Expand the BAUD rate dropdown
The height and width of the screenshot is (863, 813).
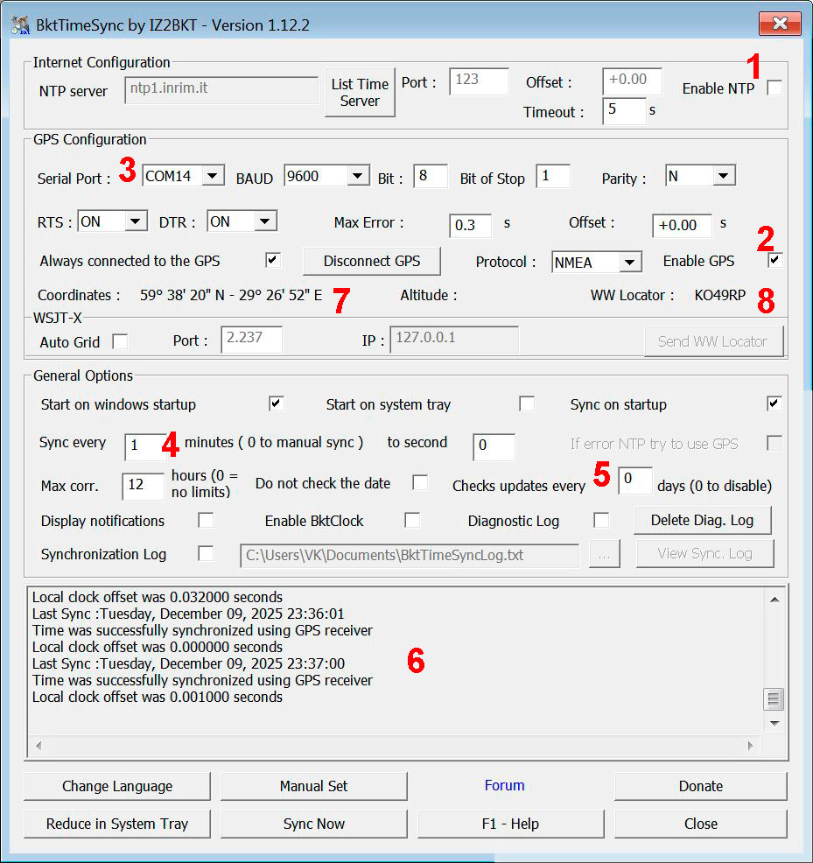(x=357, y=176)
